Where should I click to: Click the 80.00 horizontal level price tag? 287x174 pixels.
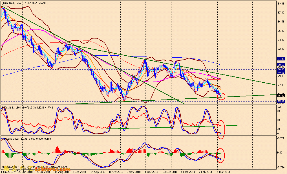click(281, 69)
